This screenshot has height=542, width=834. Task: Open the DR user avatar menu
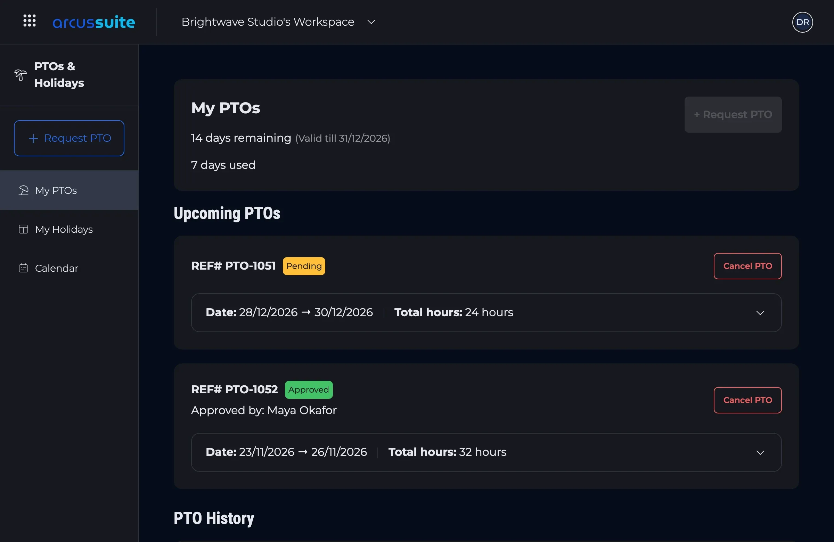[x=802, y=22]
